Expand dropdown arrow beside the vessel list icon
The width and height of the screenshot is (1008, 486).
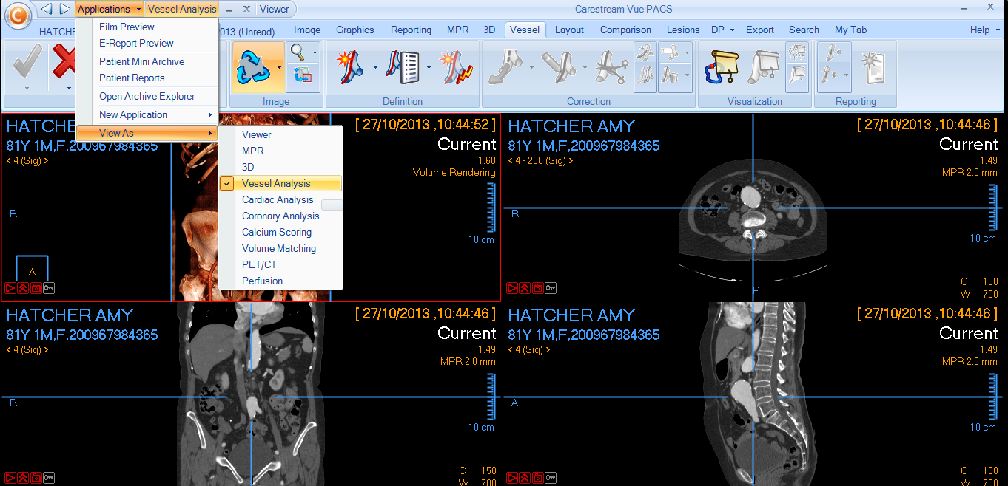tap(428, 67)
